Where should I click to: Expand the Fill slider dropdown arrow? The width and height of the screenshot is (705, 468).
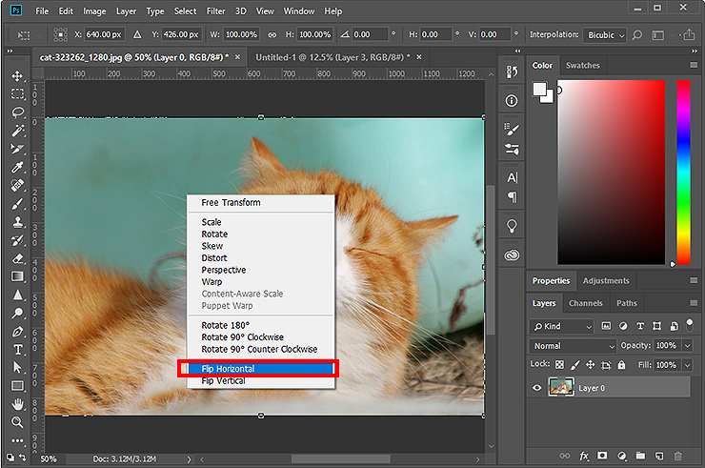pyautogui.click(x=687, y=364)
